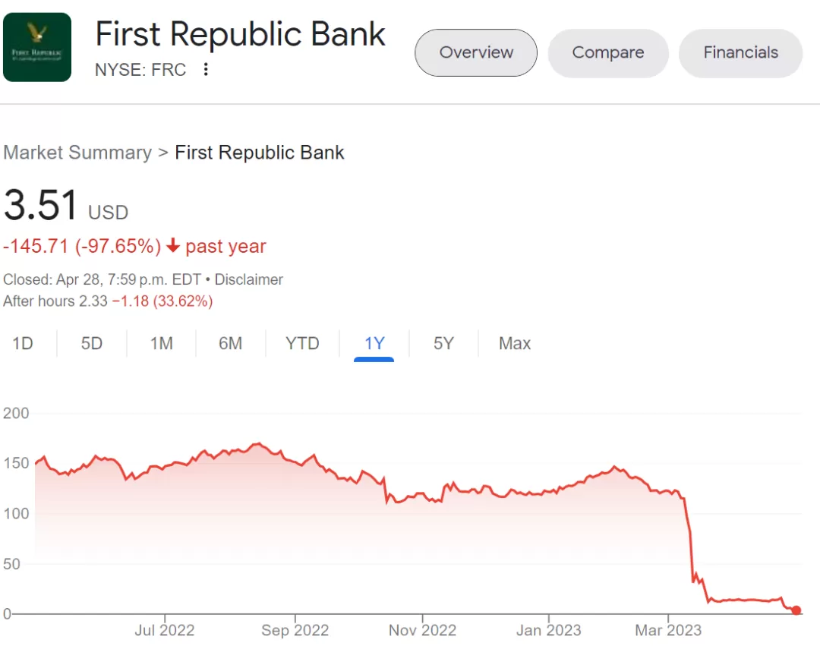Screen dimensions: 820x646
Task: Show the Max time range
Action: (515, 343)
